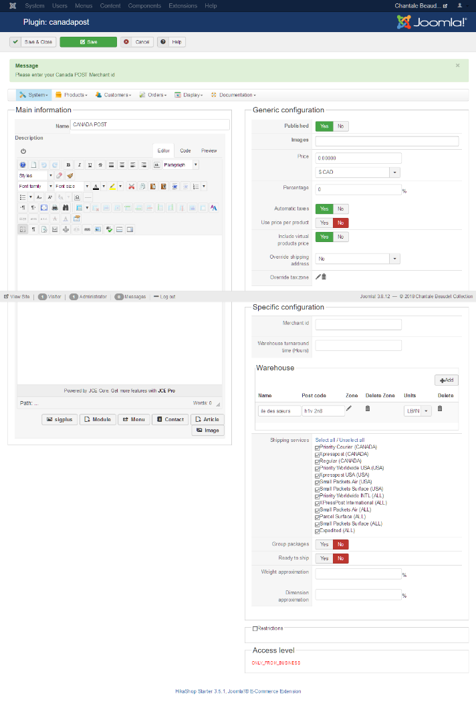Click the Save & Close button
The width and height of the screenshot is (476, 722).
[x=33, y=42]
